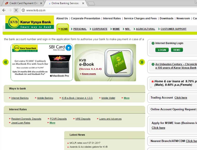Click the browser forward arrow
Viewport: 197px width, 150px height.
[x=10, y=10]
